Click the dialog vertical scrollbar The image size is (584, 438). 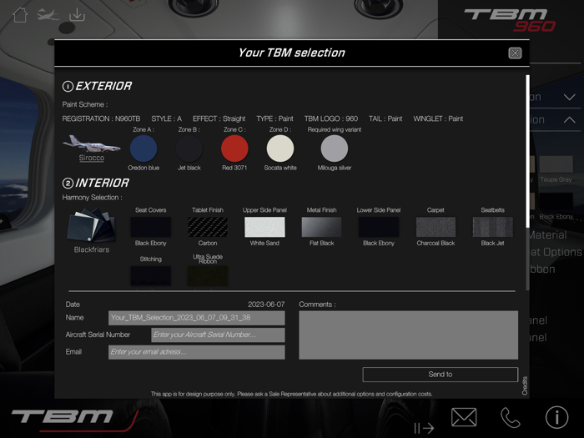[x=527, y=151]
